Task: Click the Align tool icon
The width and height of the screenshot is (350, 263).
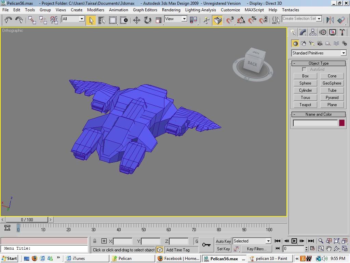Action: [341, 20]
